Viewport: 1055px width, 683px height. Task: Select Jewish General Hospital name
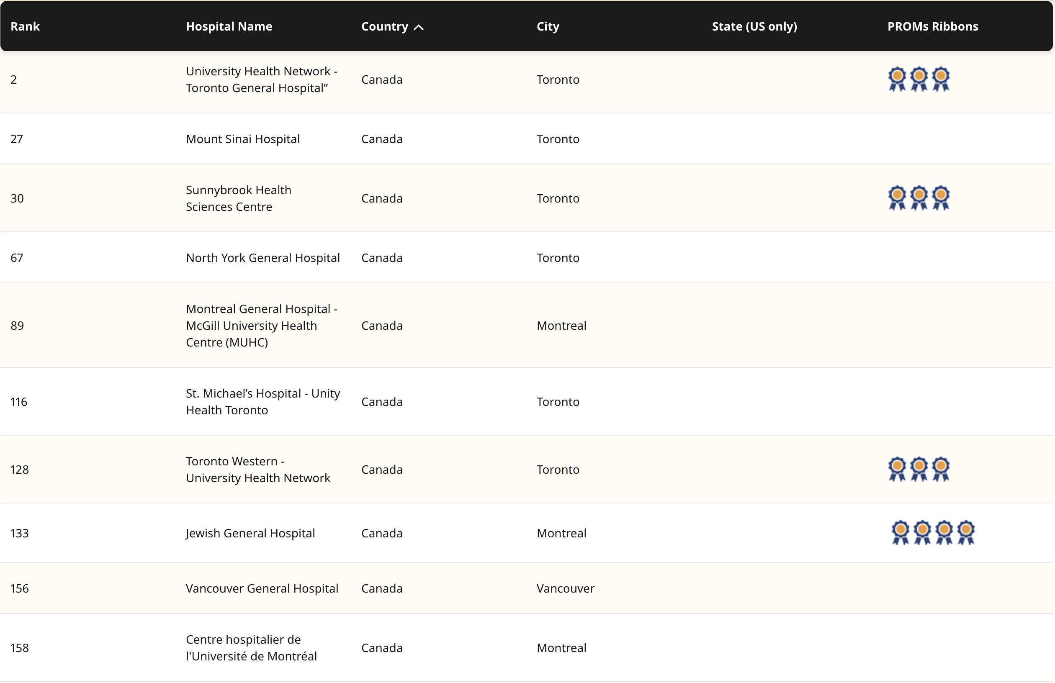click(x=250, y=533)
